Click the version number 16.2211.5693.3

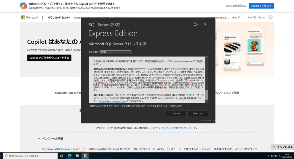[x=207, y=120]
